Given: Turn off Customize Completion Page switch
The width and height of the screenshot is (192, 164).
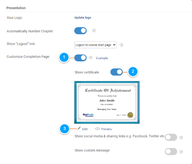Looking at the screenshot, I should coord(81,58).
